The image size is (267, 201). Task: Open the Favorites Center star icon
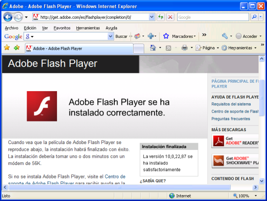(7, 48)
